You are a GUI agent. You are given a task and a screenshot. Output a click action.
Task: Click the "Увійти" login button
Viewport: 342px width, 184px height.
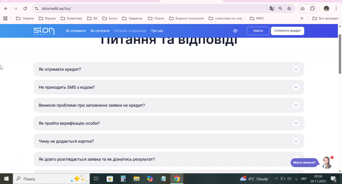tap(258, 31)
